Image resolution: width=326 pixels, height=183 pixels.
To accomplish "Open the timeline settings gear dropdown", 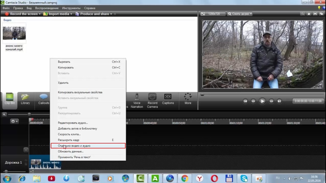I will tap(14, 121).
